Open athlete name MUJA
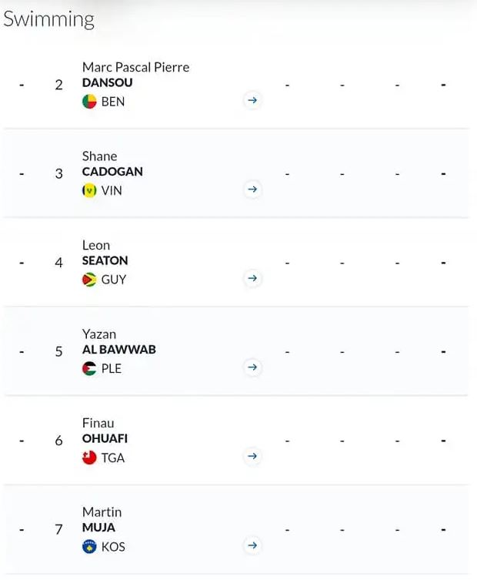This screenshot has width=477, height=580. click(x=98, y=528)
